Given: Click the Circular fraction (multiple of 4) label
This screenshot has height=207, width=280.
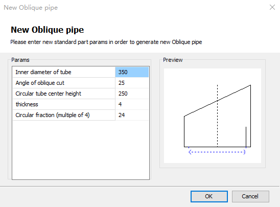Looking at the screenshot, I should [53, 115].
